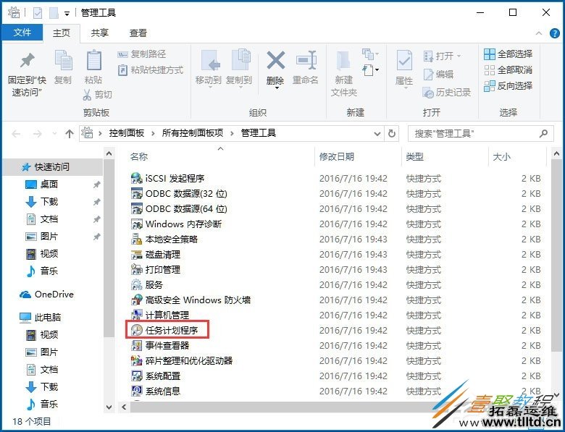Click the Forward navigation arrow
The height and width of the screenshot is (432, 565).
[x=37, y=134]
